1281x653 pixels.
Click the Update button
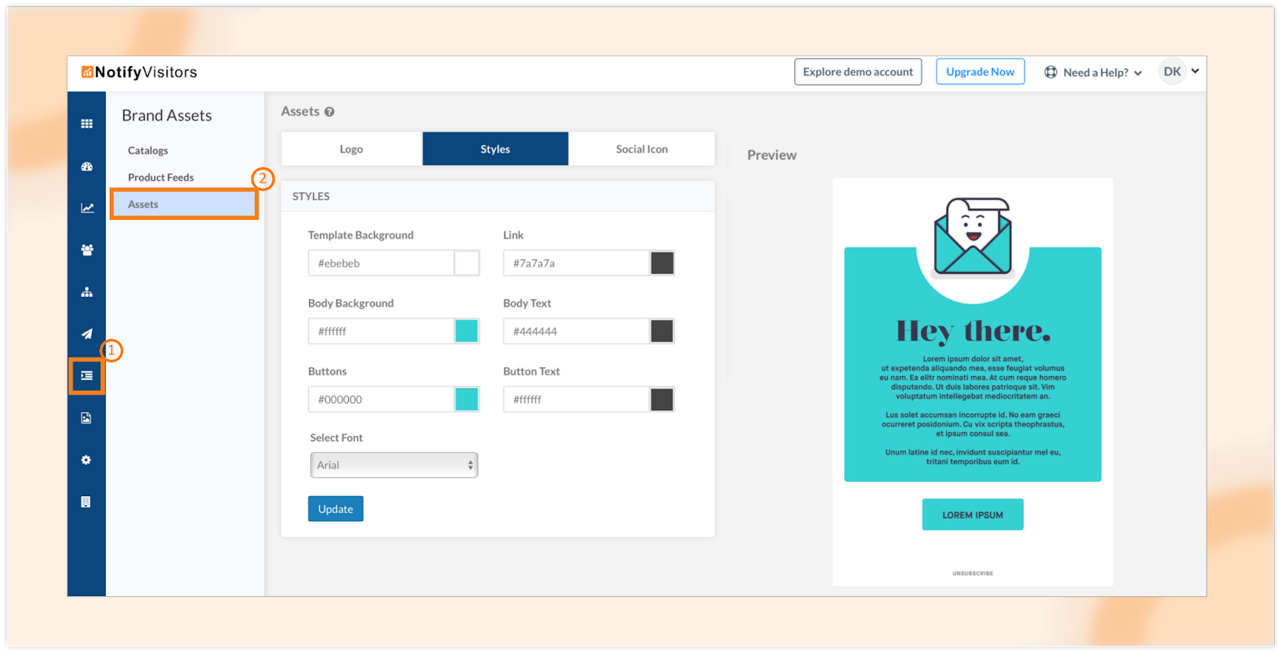pyautogui.click(x=335, y=509)
